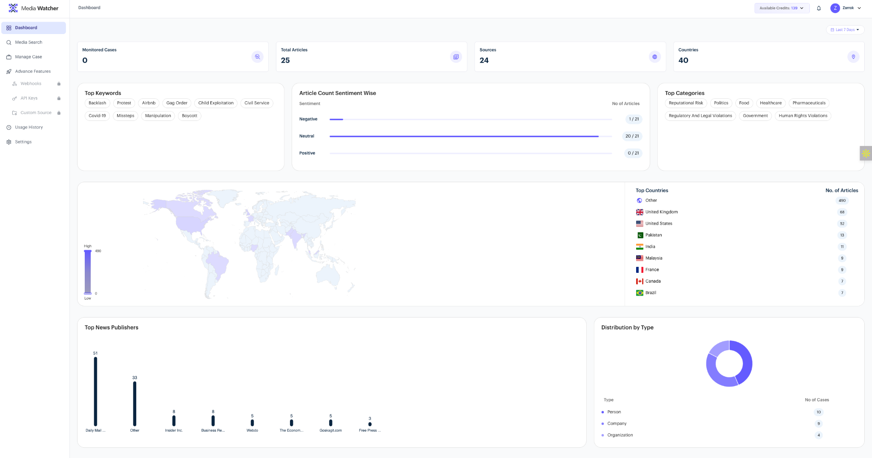Click the Media Watcher logo

point(13,8)
